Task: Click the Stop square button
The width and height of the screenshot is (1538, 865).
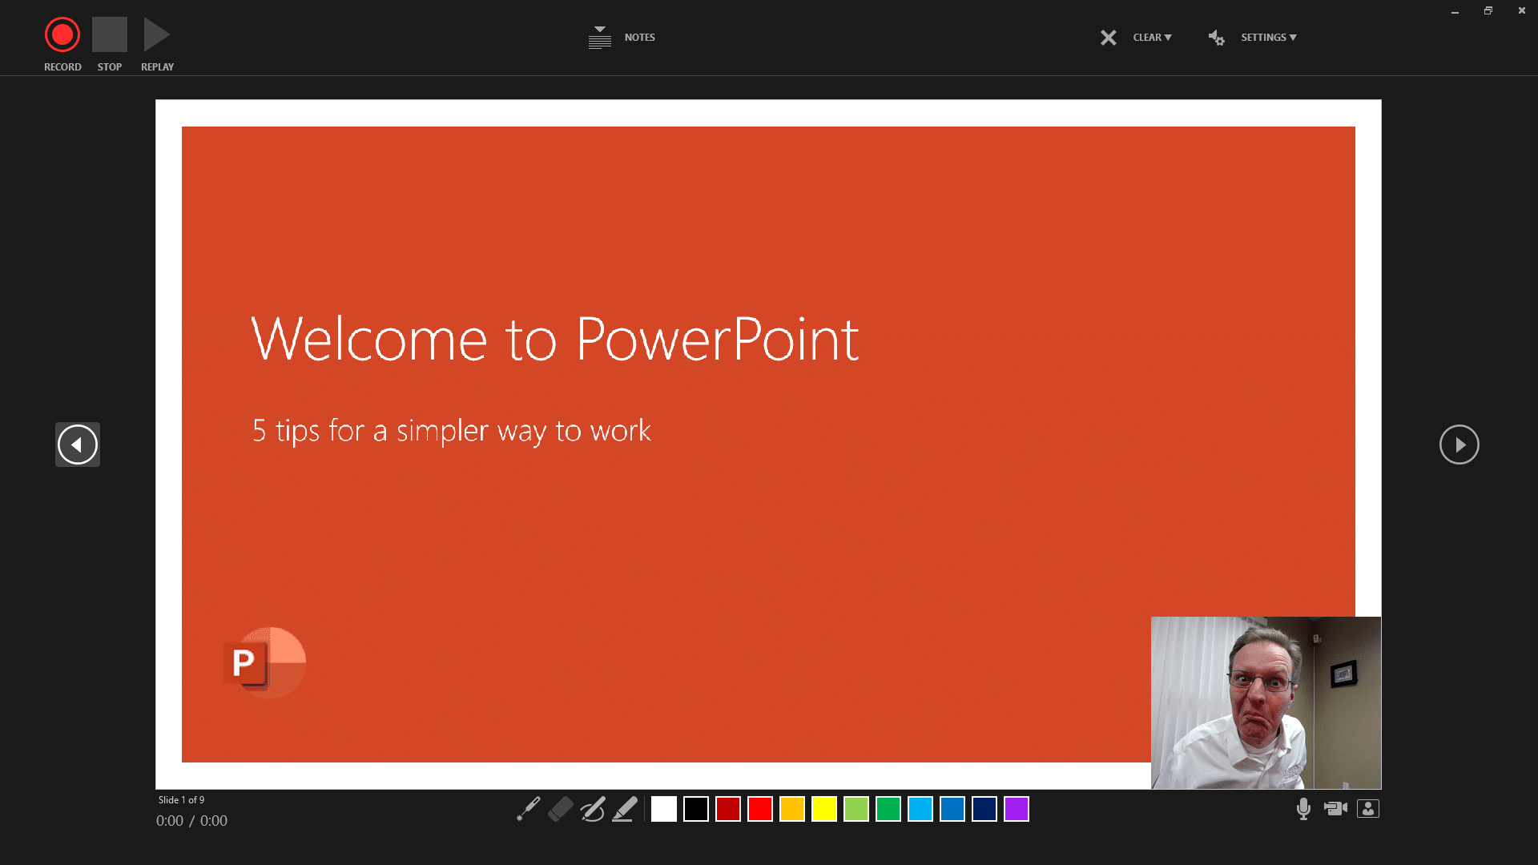Action: 110,35
